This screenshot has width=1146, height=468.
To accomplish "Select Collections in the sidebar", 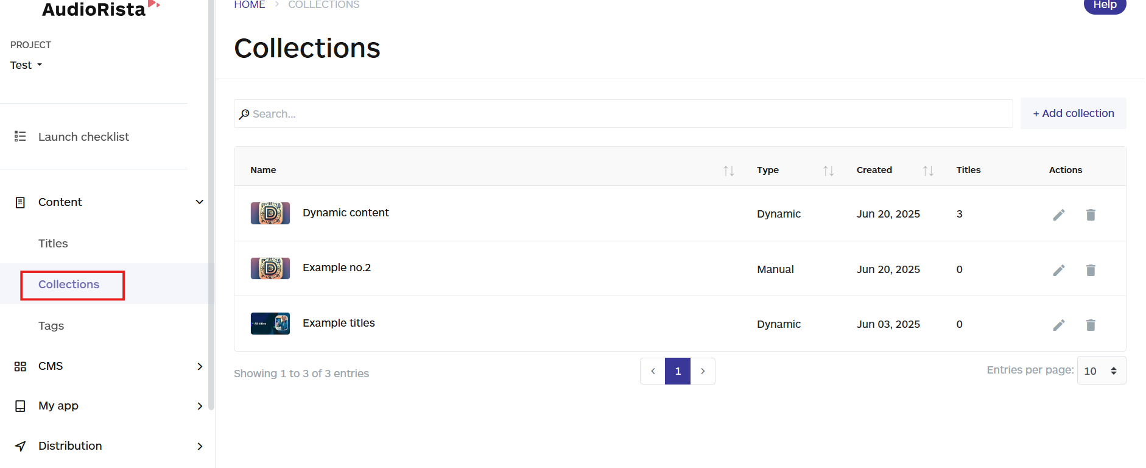I will click(69, 285).
